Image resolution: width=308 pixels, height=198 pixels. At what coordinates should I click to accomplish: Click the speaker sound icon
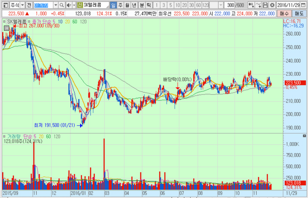tap(69, 5)
